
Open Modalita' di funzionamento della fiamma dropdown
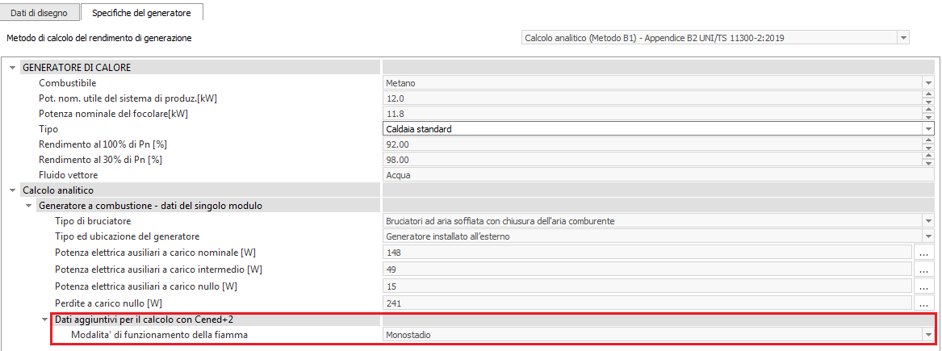(927, 335)
